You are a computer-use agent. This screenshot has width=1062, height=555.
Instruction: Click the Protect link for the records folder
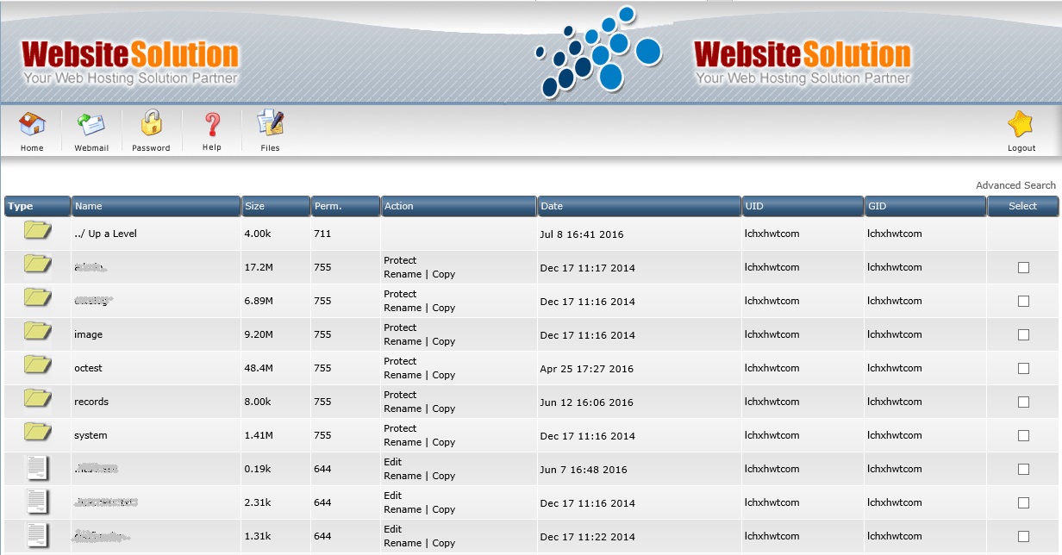[400, 395]
